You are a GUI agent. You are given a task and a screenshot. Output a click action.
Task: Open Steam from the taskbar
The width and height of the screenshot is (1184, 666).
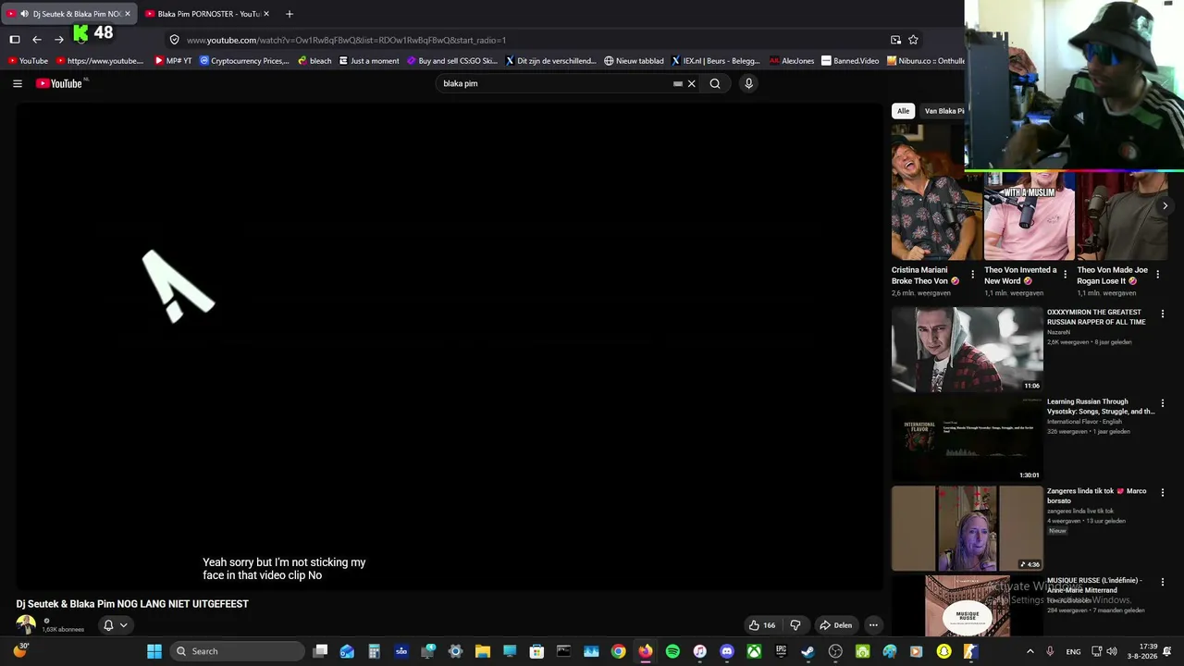point(808,651)
